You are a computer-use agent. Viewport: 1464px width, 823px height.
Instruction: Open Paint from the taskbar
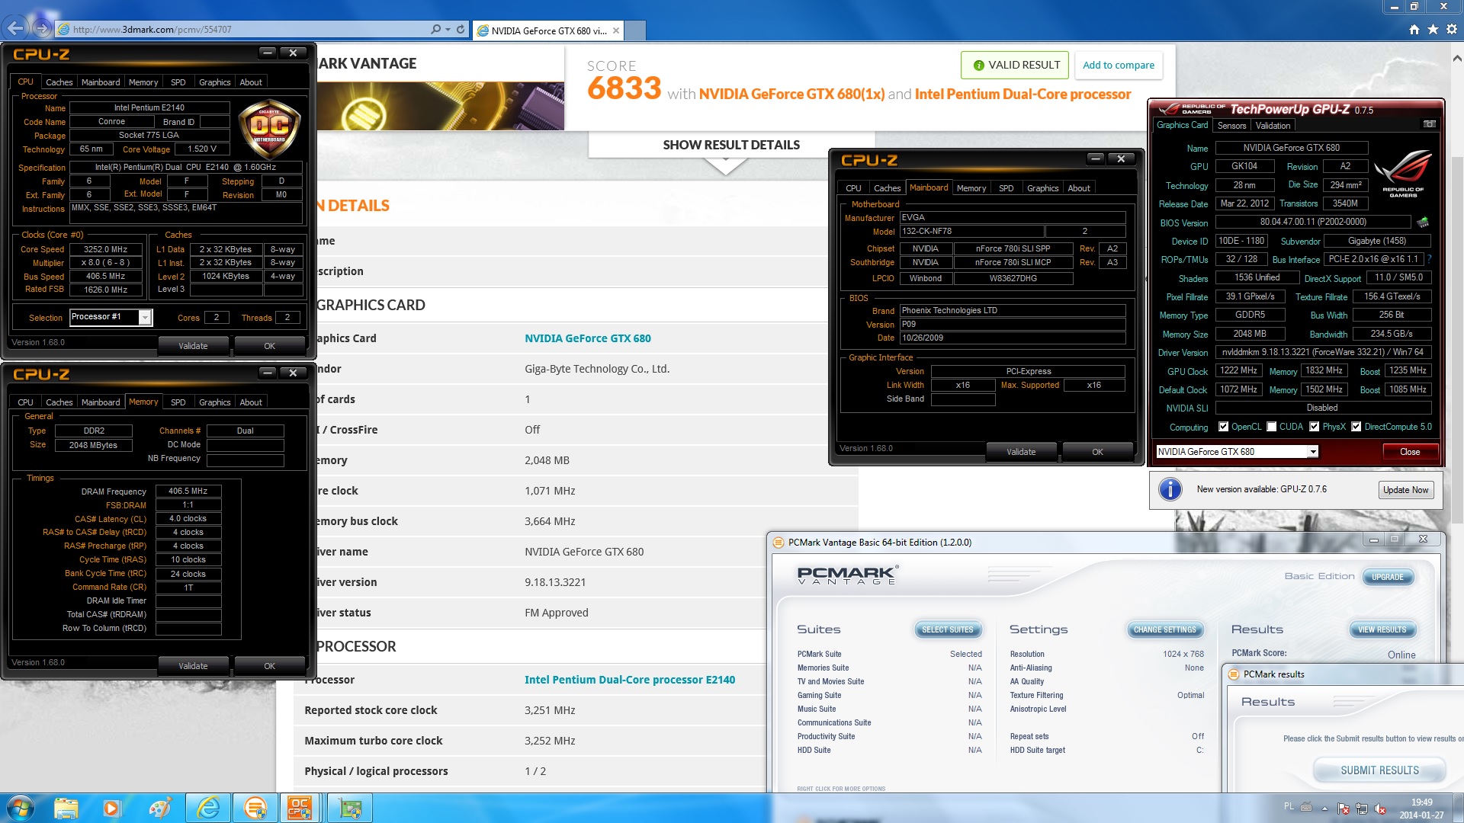pyautogui.click(x=159, y=808)
